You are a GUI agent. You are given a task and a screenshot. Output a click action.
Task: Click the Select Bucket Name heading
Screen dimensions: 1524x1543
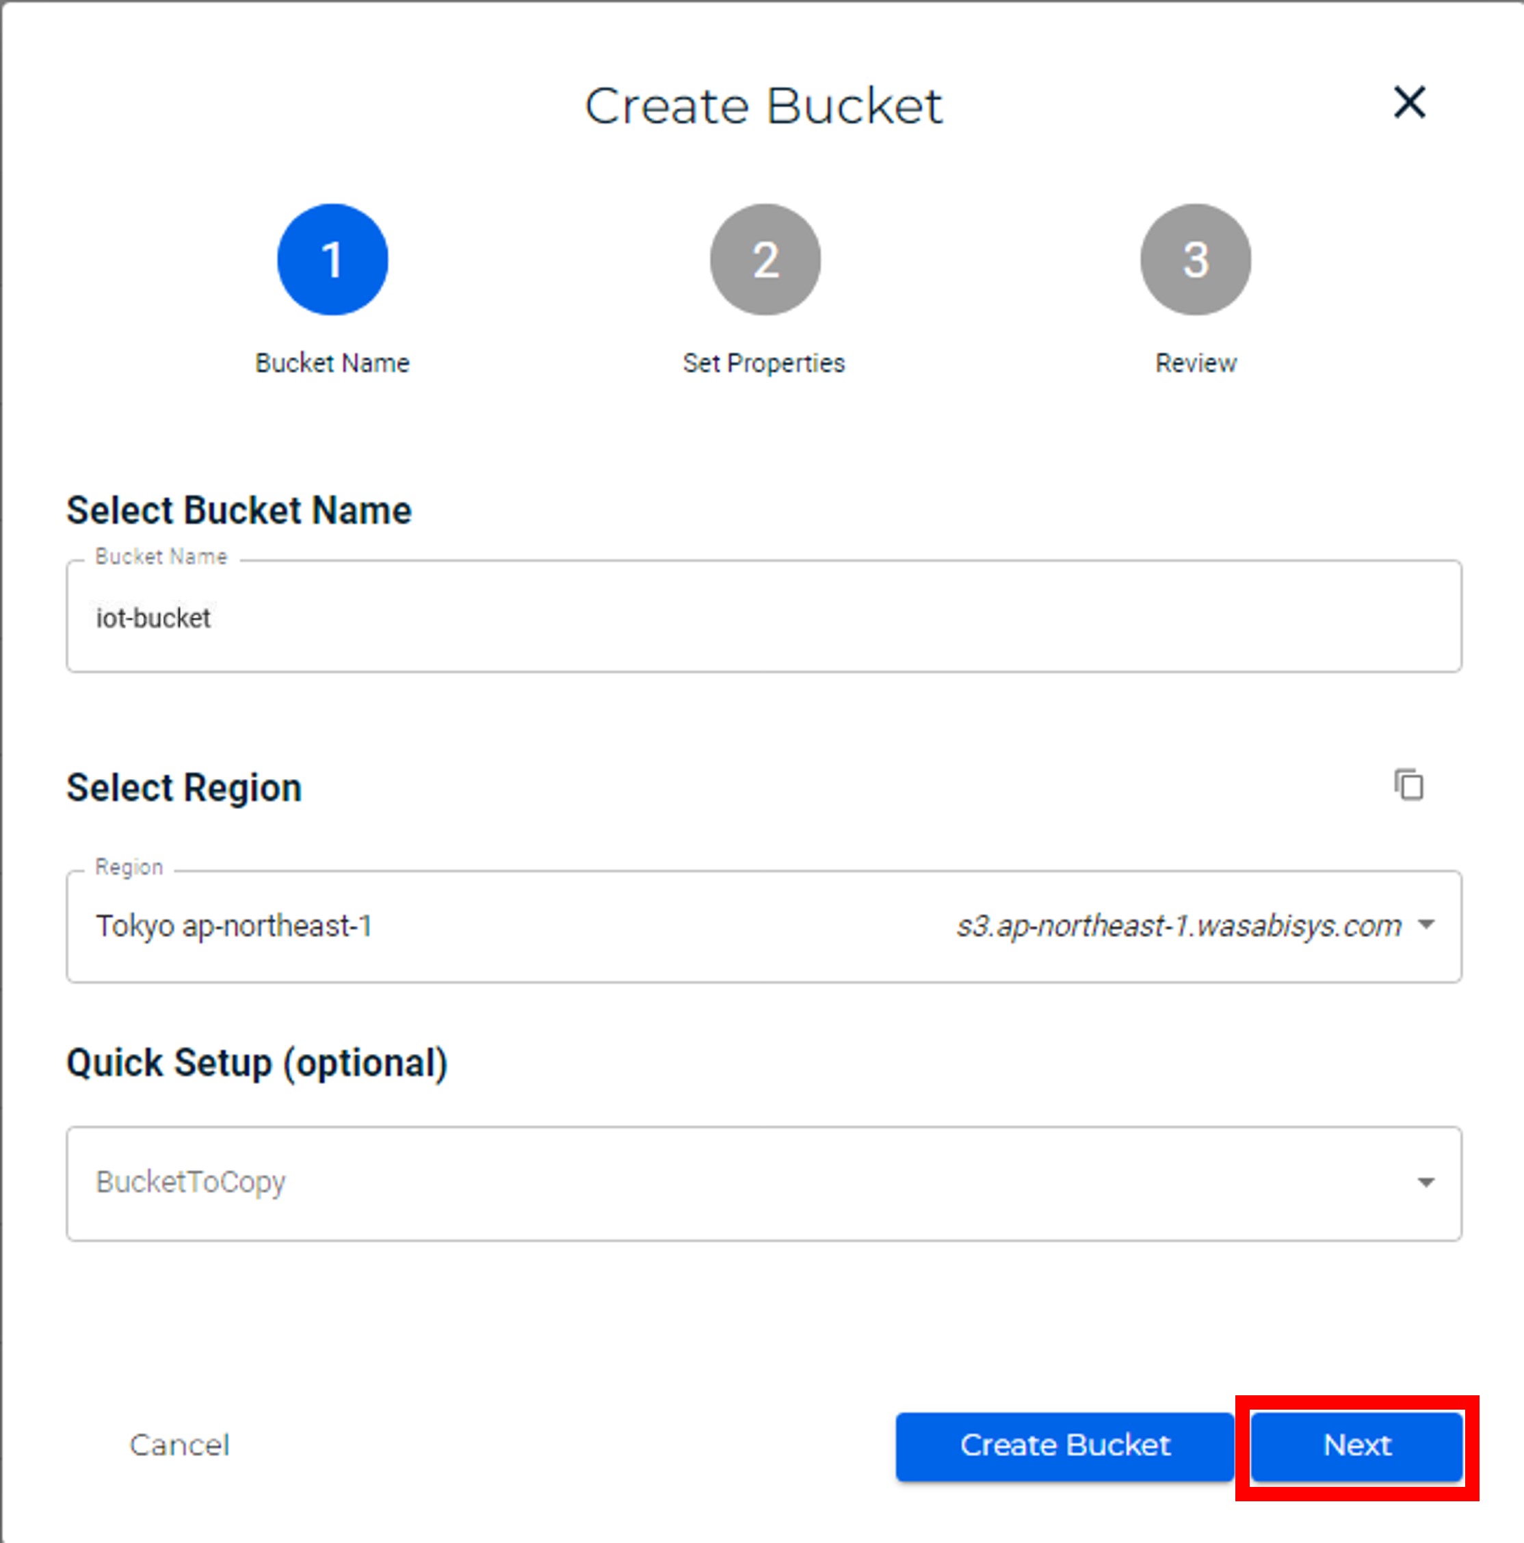click(x=239, y=511)
